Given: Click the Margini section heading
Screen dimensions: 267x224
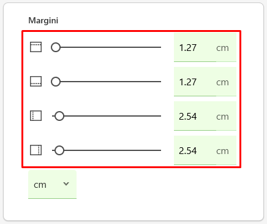Looking at the screenshot, I should [x=43, y=21].
